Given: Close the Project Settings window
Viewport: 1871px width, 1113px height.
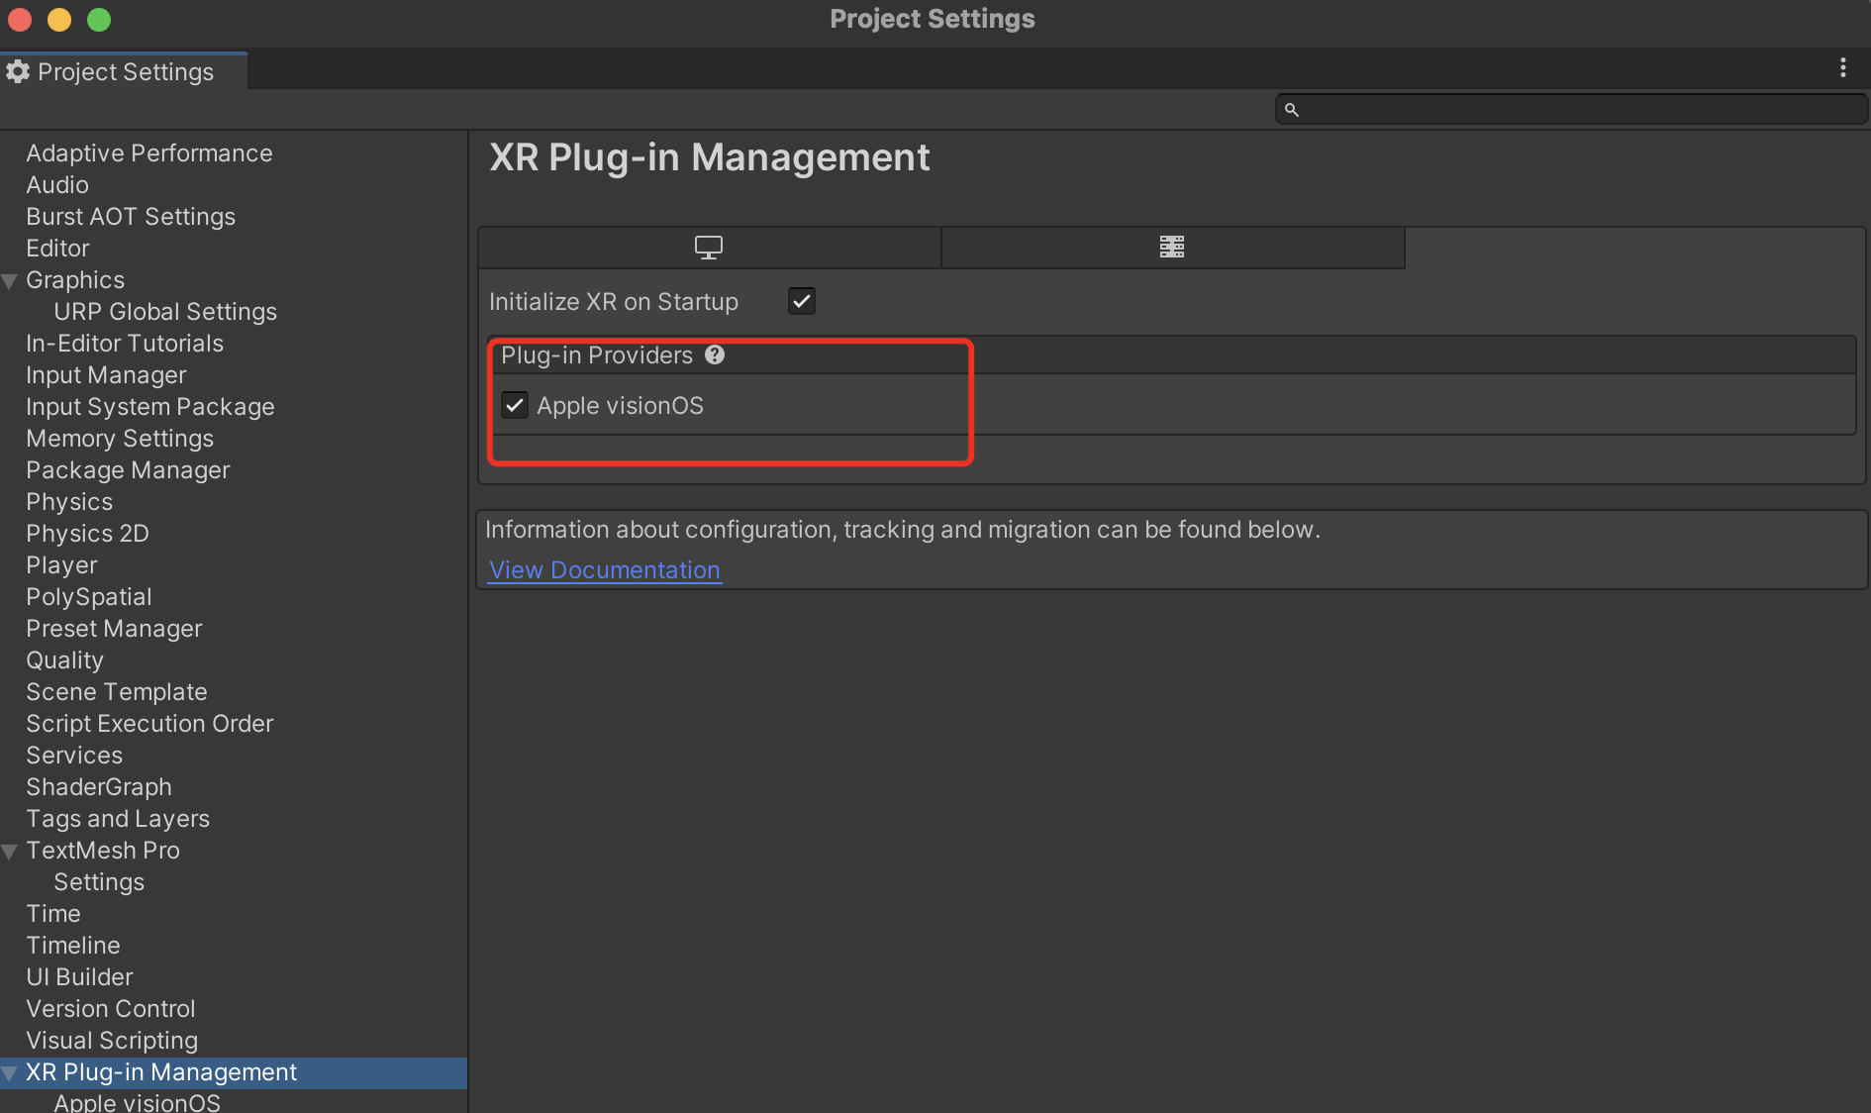Looking at the screenshot, I should pyautogui.click(x=20, y=19).
